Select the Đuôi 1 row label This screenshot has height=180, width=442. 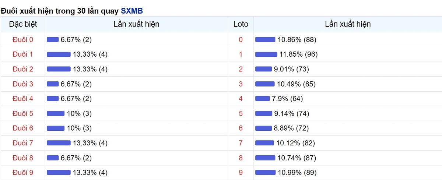[x=23, y=54]
